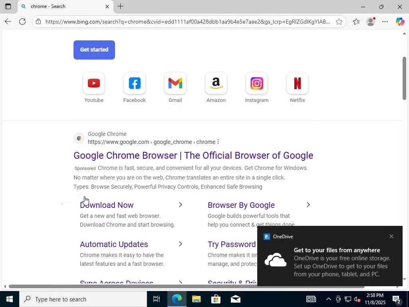Open the browser profile icon

tap(371, 22)
